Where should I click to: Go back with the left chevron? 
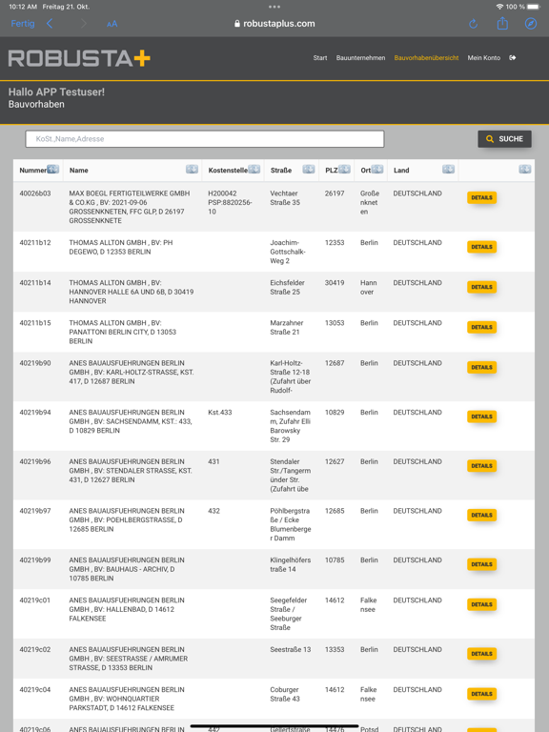point(50,23)
